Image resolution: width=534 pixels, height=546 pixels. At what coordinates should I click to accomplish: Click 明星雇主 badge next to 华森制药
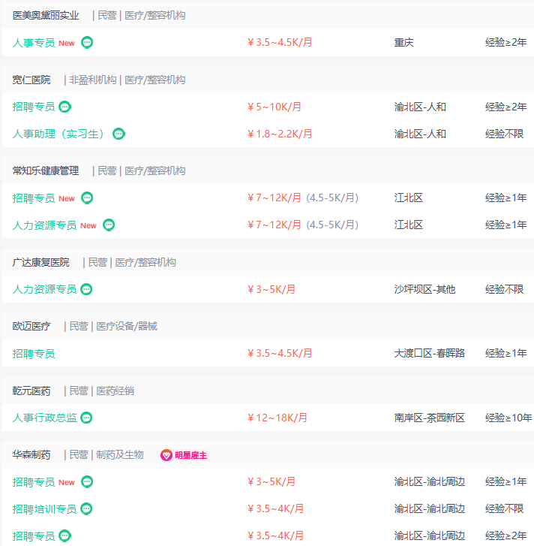tap(184, 455)
